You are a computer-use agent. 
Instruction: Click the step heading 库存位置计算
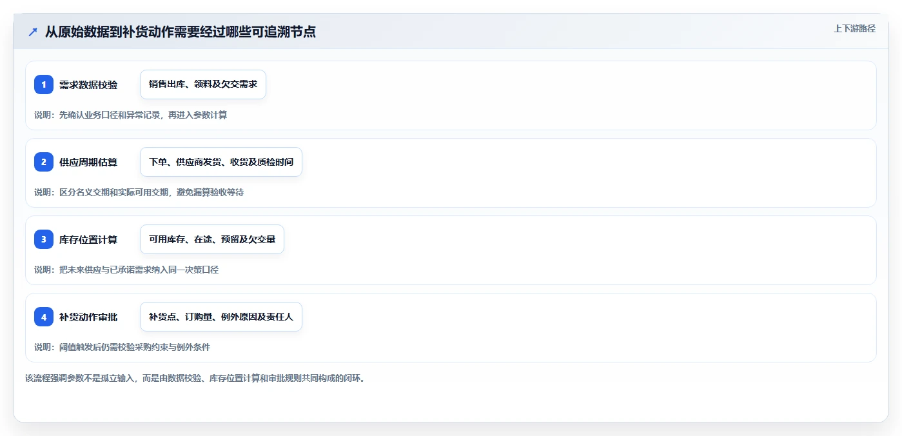click(88, 239)
